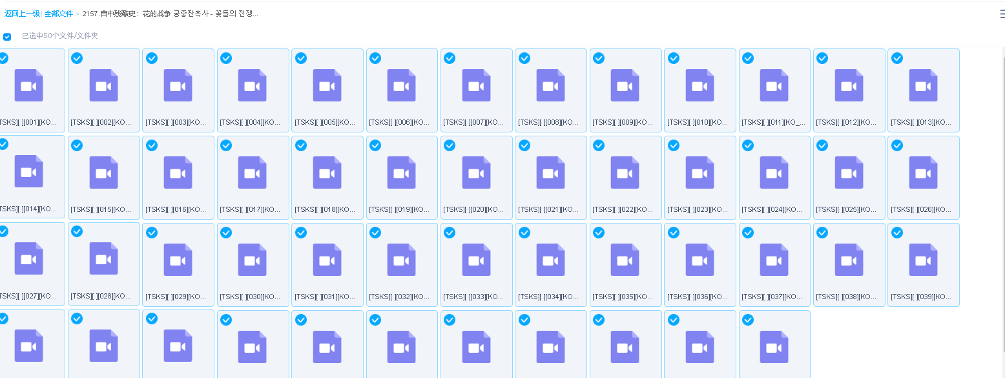Deselect the checkmark on episode 005
The width and height of the screenshot is (1005, 387).
(301, 58)
